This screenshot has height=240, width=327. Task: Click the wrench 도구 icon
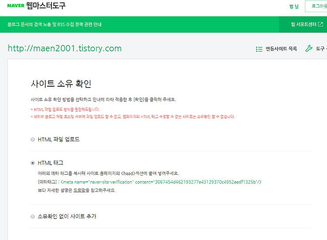coord(309,48)
